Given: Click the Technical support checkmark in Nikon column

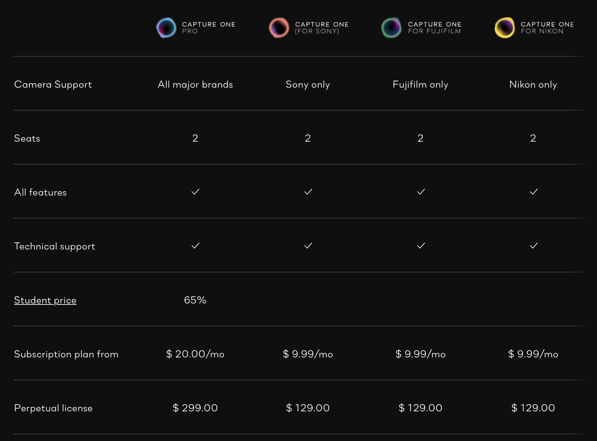Looking at the screenshot, I should click(x=534, y=245).
